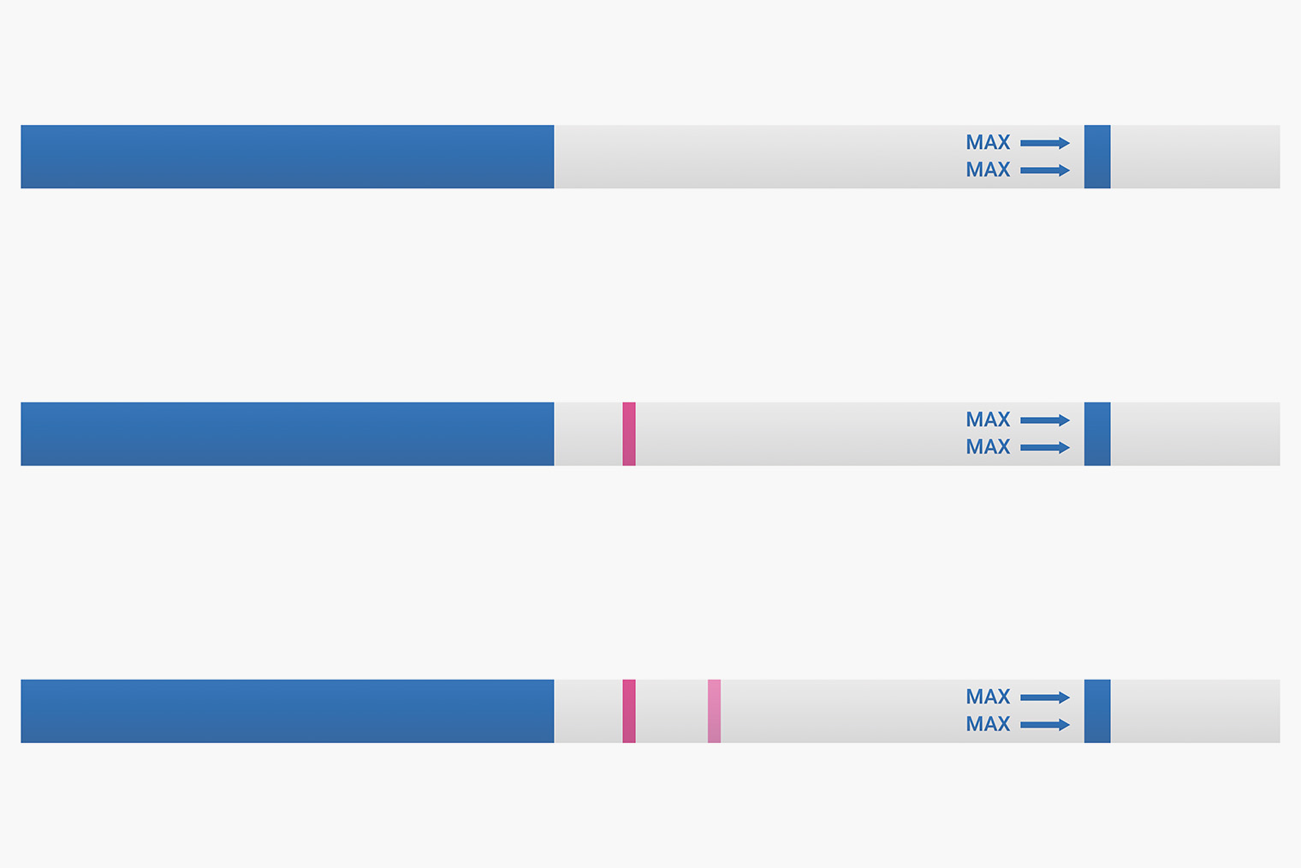The width and height of the screenshot is (1301, 868).
Task: Select the large blue handle of bottom strip
Action: coord(288,711)
